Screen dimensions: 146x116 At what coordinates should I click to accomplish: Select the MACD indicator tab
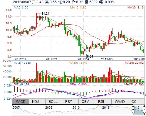21,101
